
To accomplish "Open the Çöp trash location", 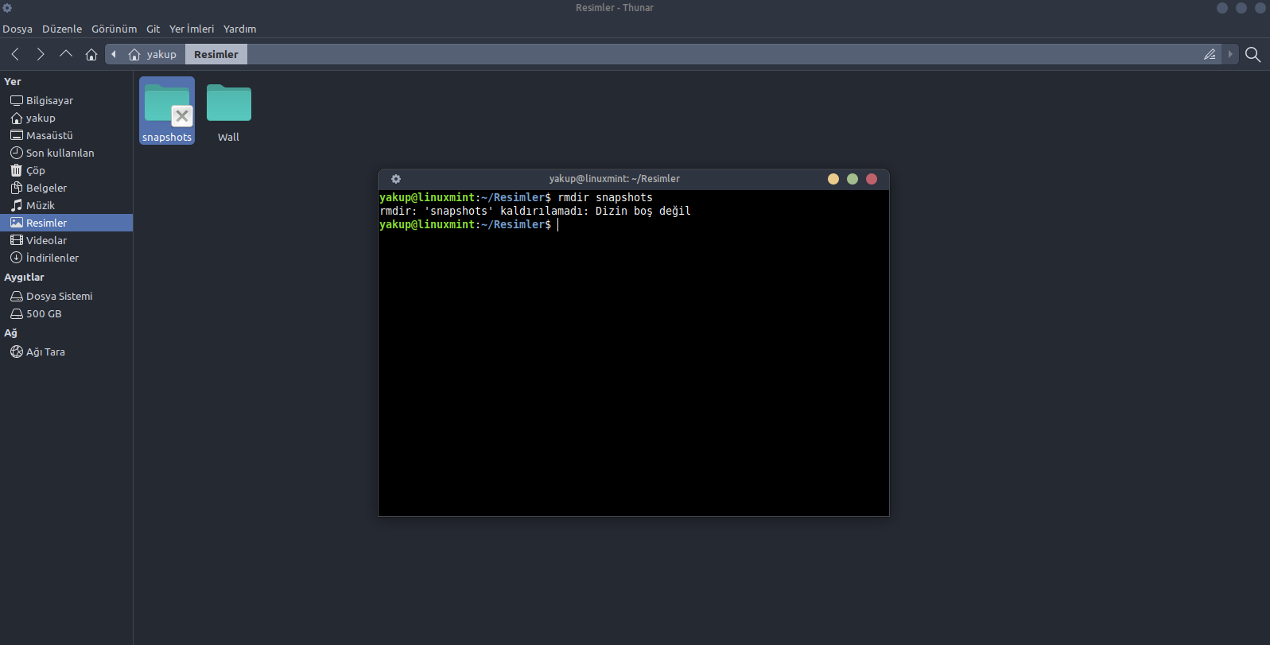I will [x=66, y=170].
